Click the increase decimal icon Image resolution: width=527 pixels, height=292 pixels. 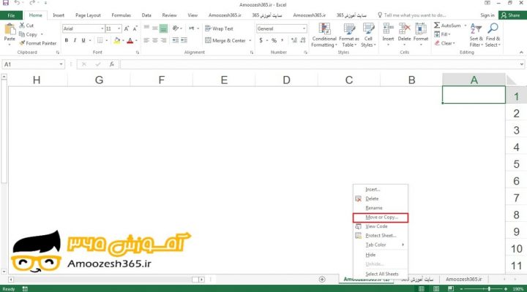coord(294,41)
